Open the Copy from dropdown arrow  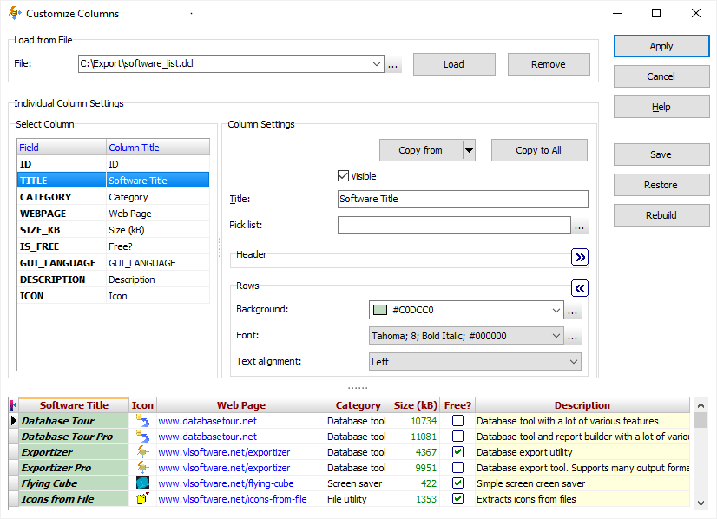pos(469,150)
